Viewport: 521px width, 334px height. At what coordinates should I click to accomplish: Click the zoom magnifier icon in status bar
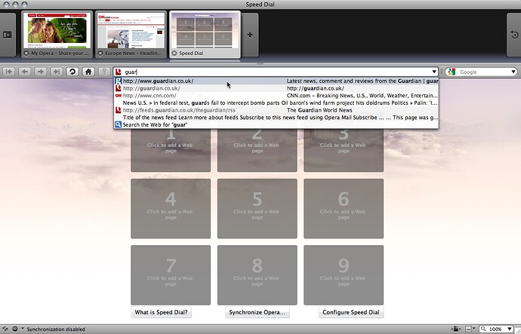(484, 329)
